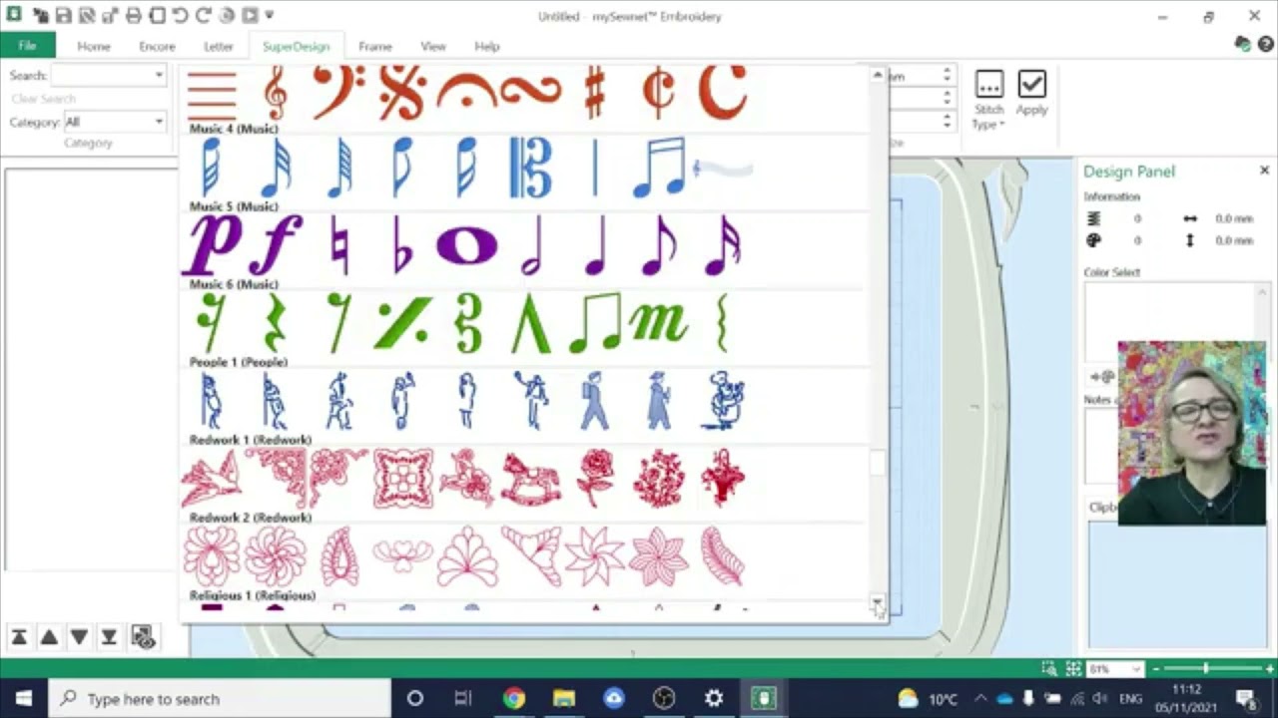Viewport: 1278px width, 718px height.
Task: Move design to back of stitch order
Action: [x=19, y=637]
